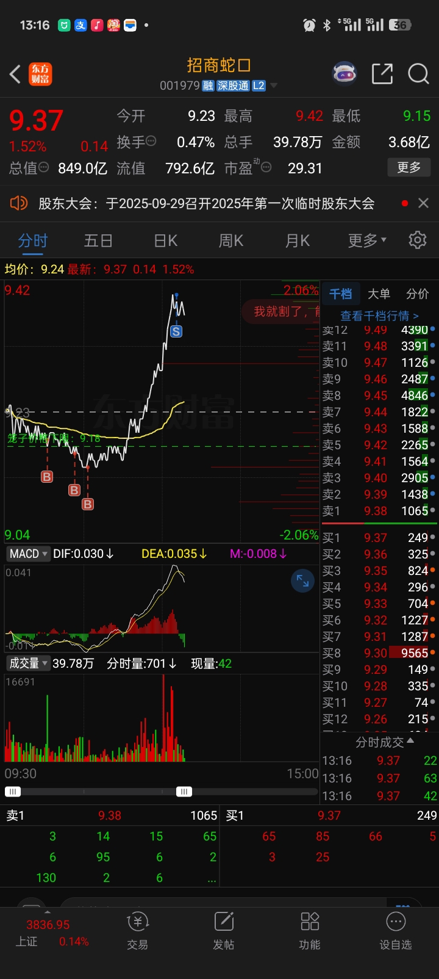Select the 大单 tab
The height and width of the screenshot is (979, 439).
[x=379, y=294]
